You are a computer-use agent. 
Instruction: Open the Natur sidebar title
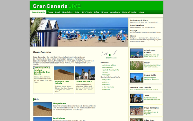tap(147, 63)
